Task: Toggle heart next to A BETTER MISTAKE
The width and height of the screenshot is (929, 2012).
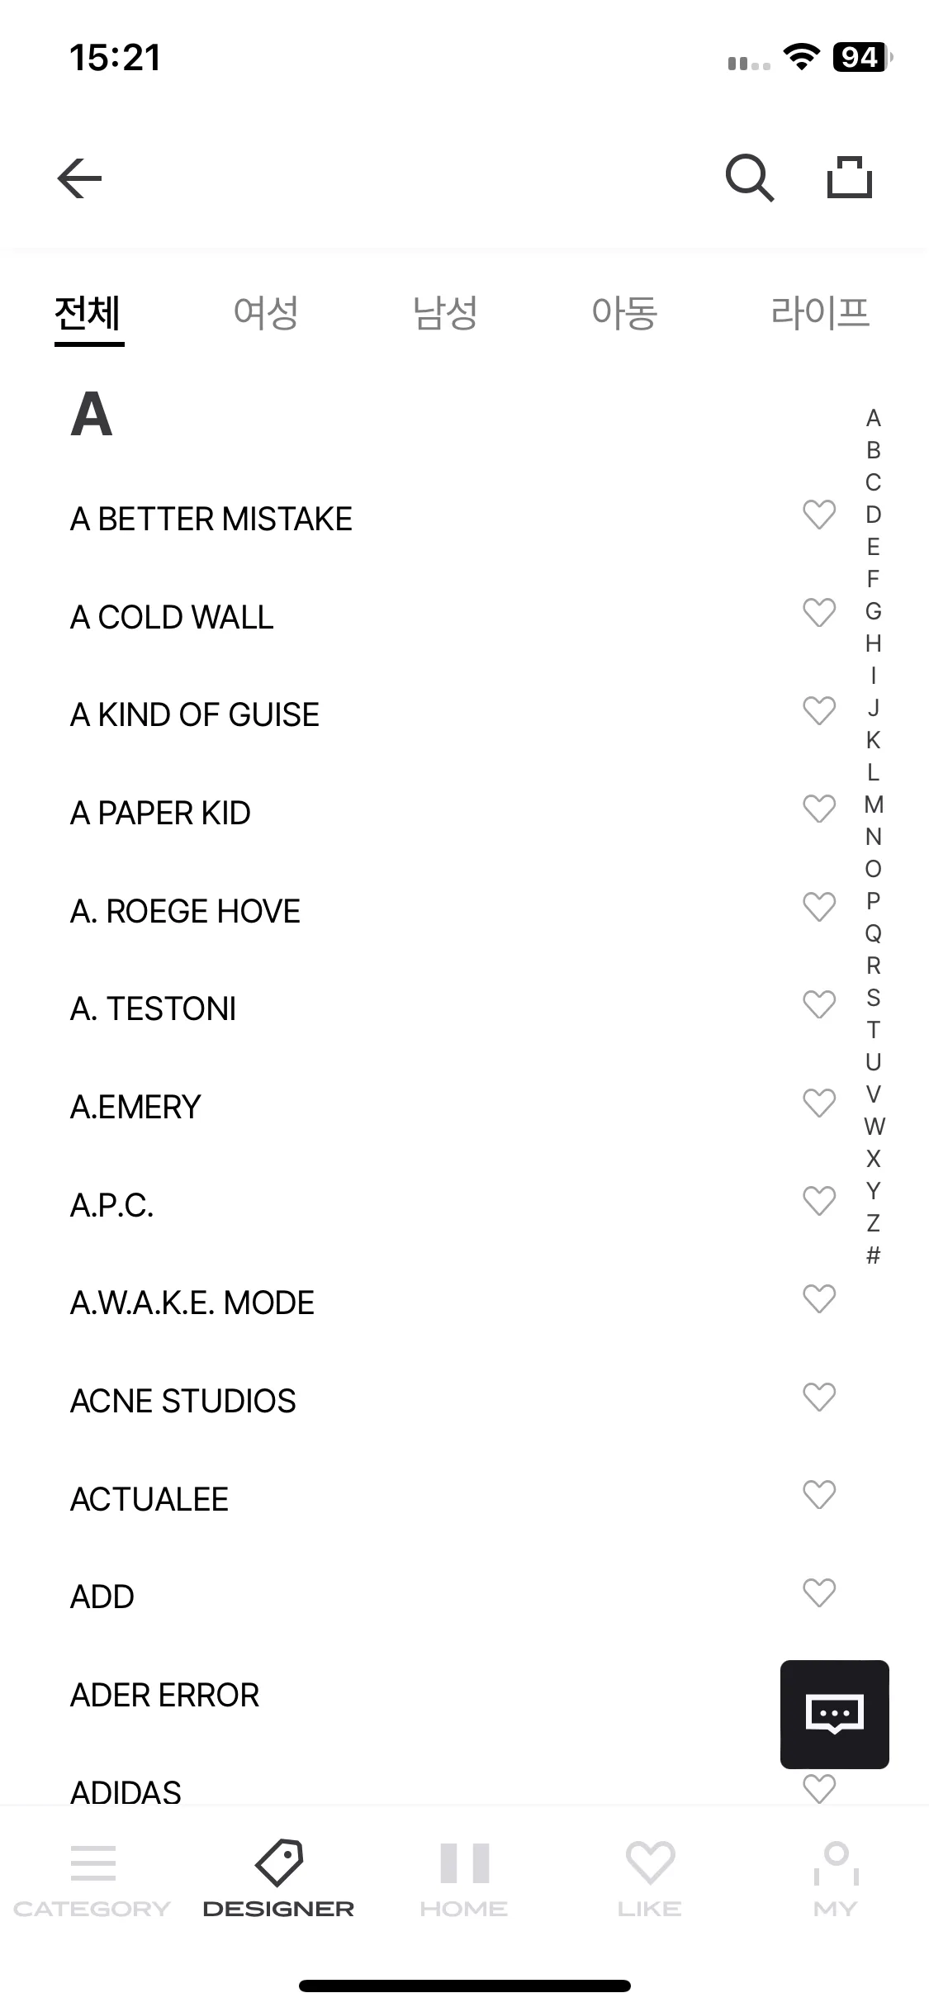Action: (x=819, y=515)
